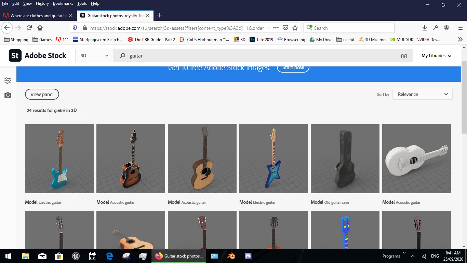Open Discord from the taskbar

248,256
